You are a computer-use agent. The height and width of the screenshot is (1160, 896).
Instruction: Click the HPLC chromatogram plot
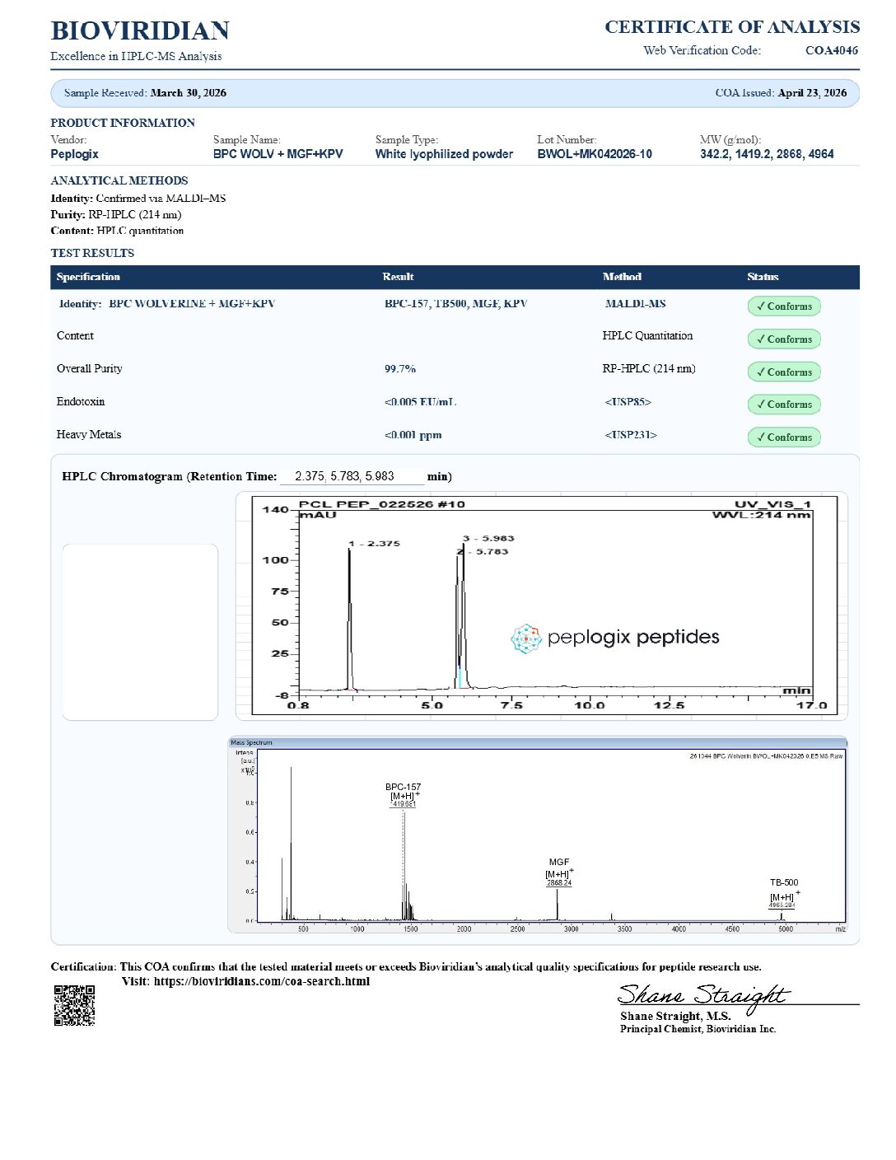(544, 605)
